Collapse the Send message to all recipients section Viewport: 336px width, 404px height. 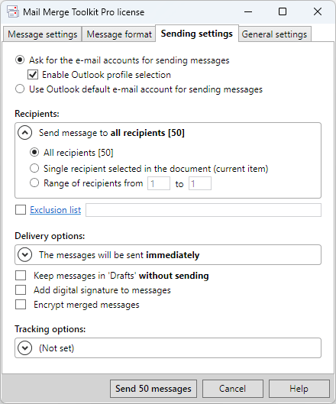pyautogui.click(x=24, y=133)
